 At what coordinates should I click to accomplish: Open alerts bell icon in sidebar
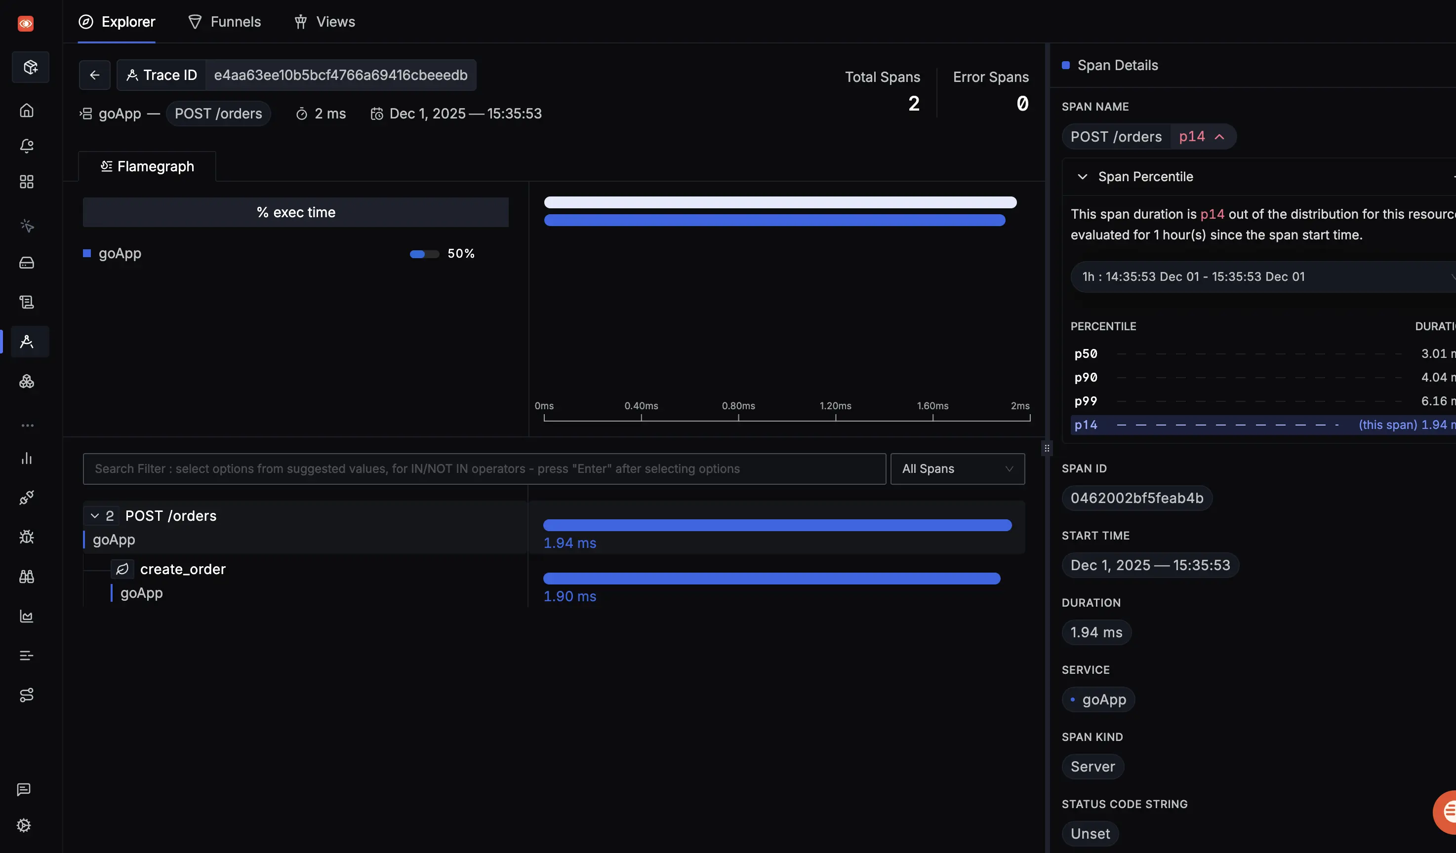point(27,146)
